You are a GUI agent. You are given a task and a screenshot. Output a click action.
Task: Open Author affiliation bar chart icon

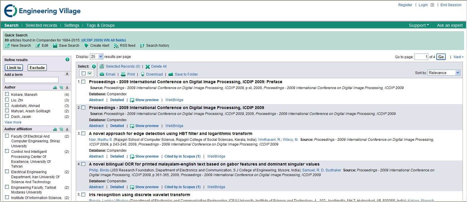coord(55,129)
